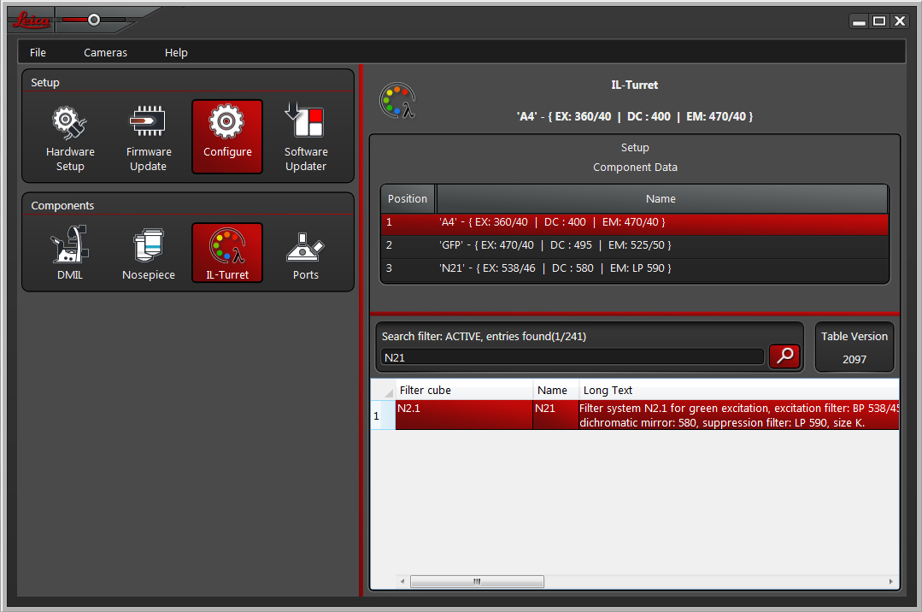The image size is (922, 612).
Task: Open the Help menu
Action: point(176,52)
